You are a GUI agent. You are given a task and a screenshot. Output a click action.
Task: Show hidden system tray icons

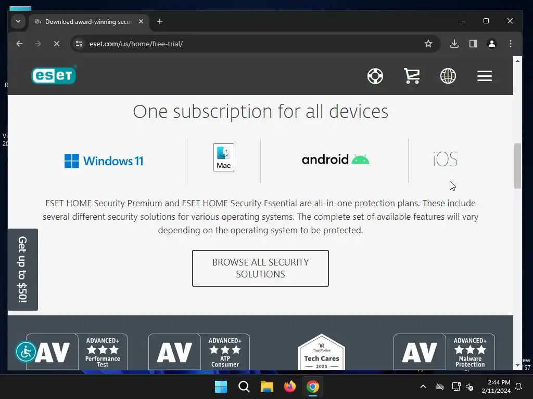coord(423,387)
